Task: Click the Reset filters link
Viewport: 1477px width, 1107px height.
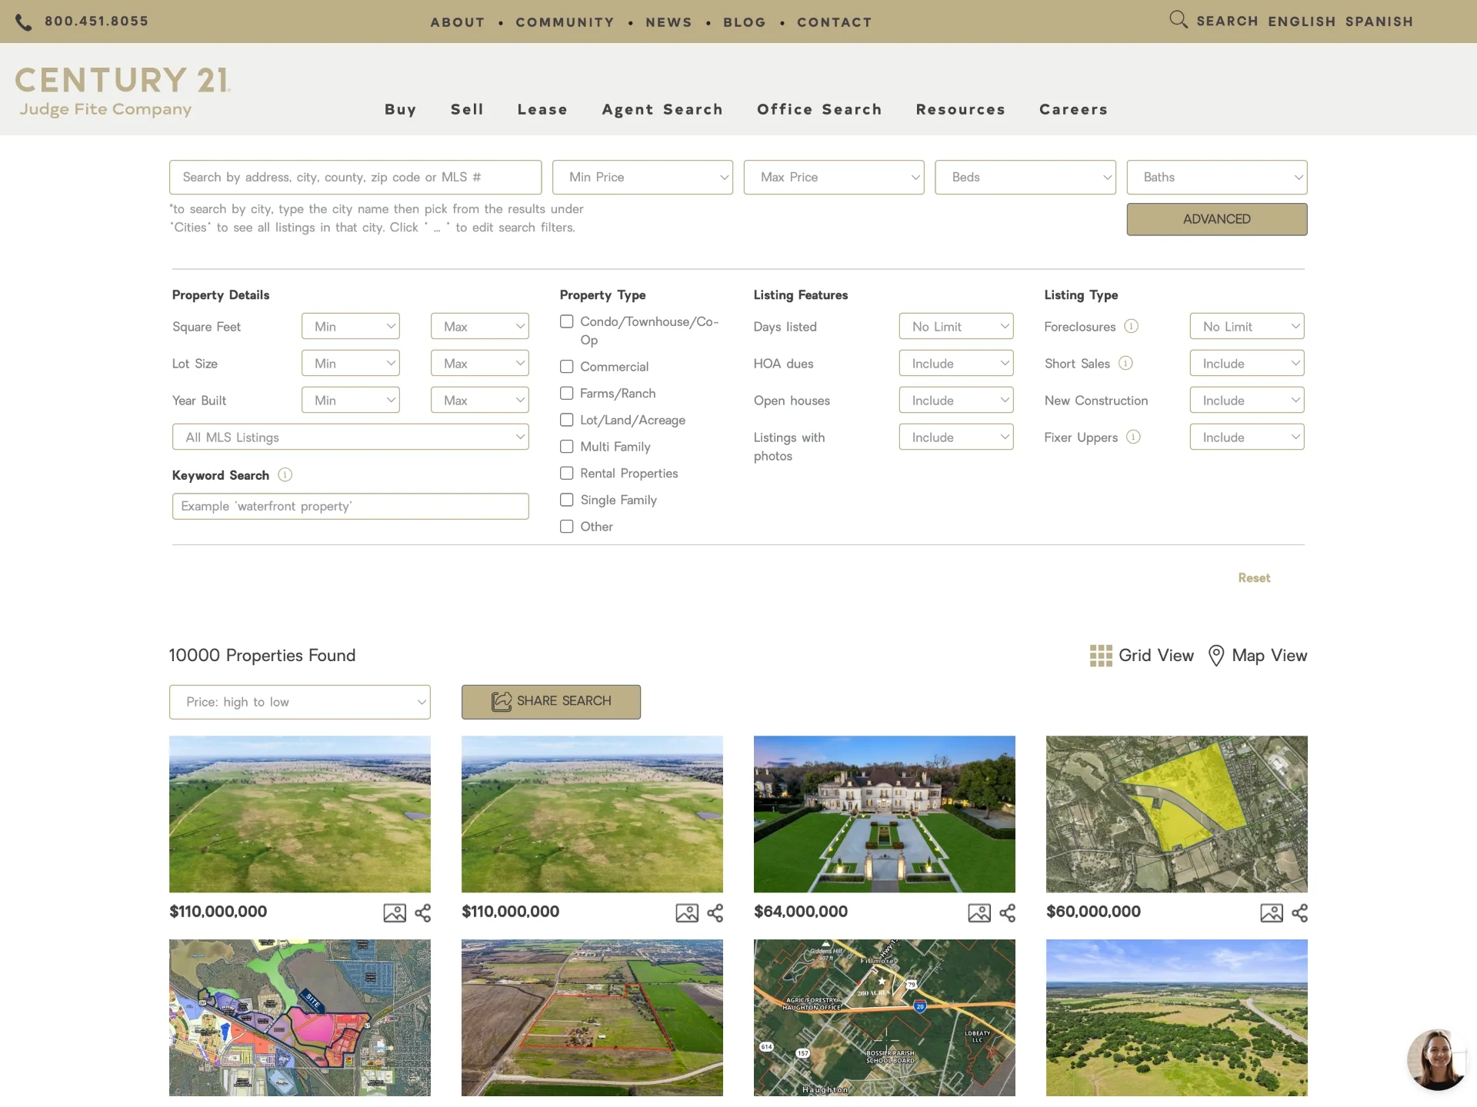Action: tap(1253, 578)
